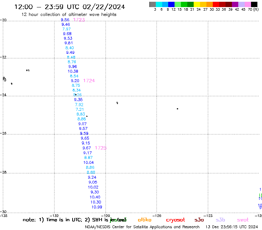Click the 1725 time marker label
Viewport: 262px width, 230px height.
pos(101,148)
